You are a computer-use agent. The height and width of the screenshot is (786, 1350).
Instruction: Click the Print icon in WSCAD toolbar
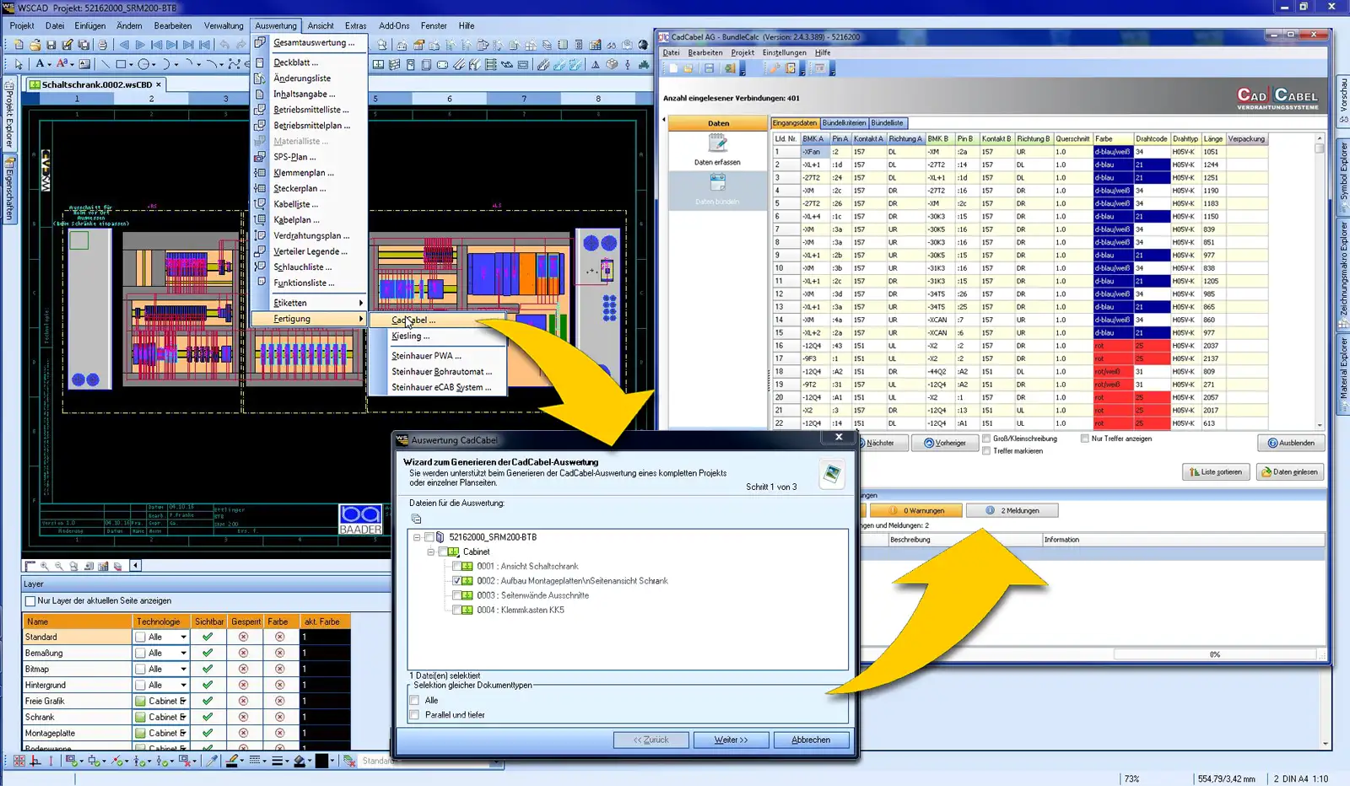[x=102, y=45]
